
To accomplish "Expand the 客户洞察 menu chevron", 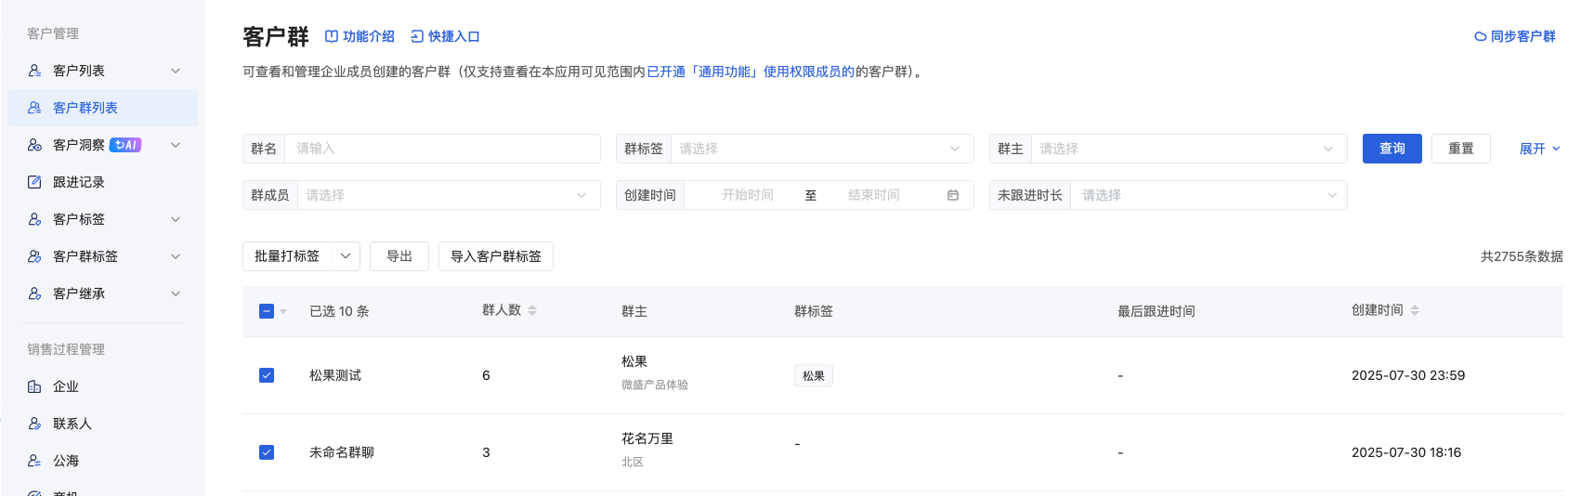I will click(x=176, y=145).
